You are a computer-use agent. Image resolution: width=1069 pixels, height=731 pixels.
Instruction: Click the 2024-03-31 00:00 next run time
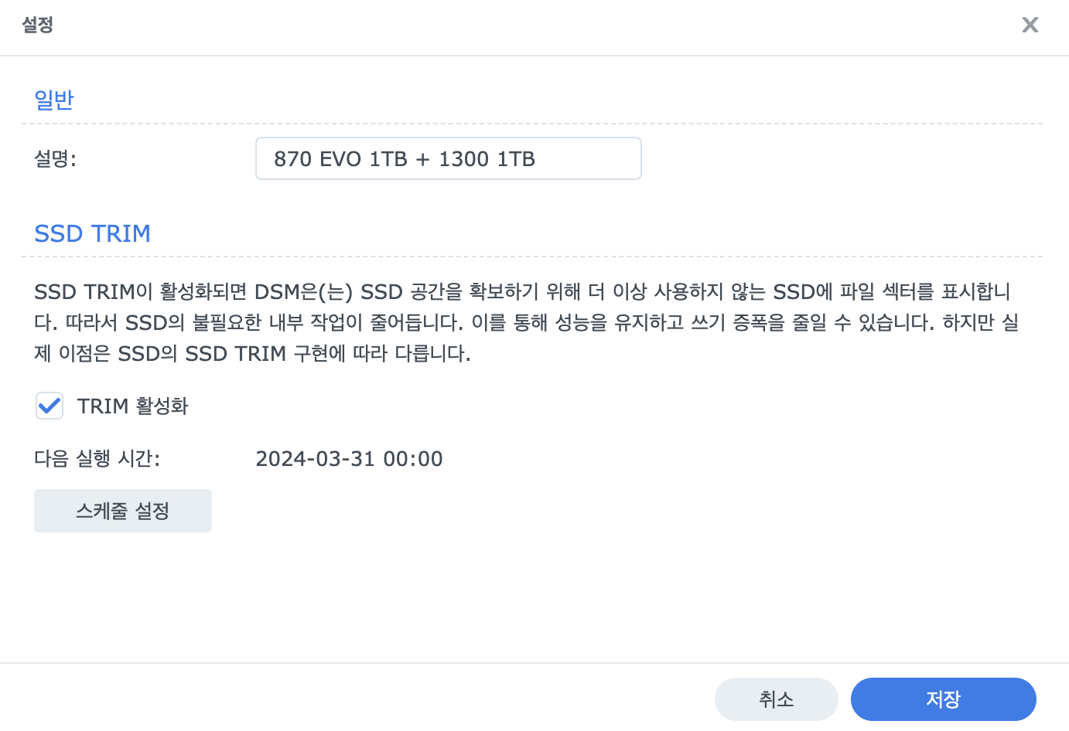point(349,459)
